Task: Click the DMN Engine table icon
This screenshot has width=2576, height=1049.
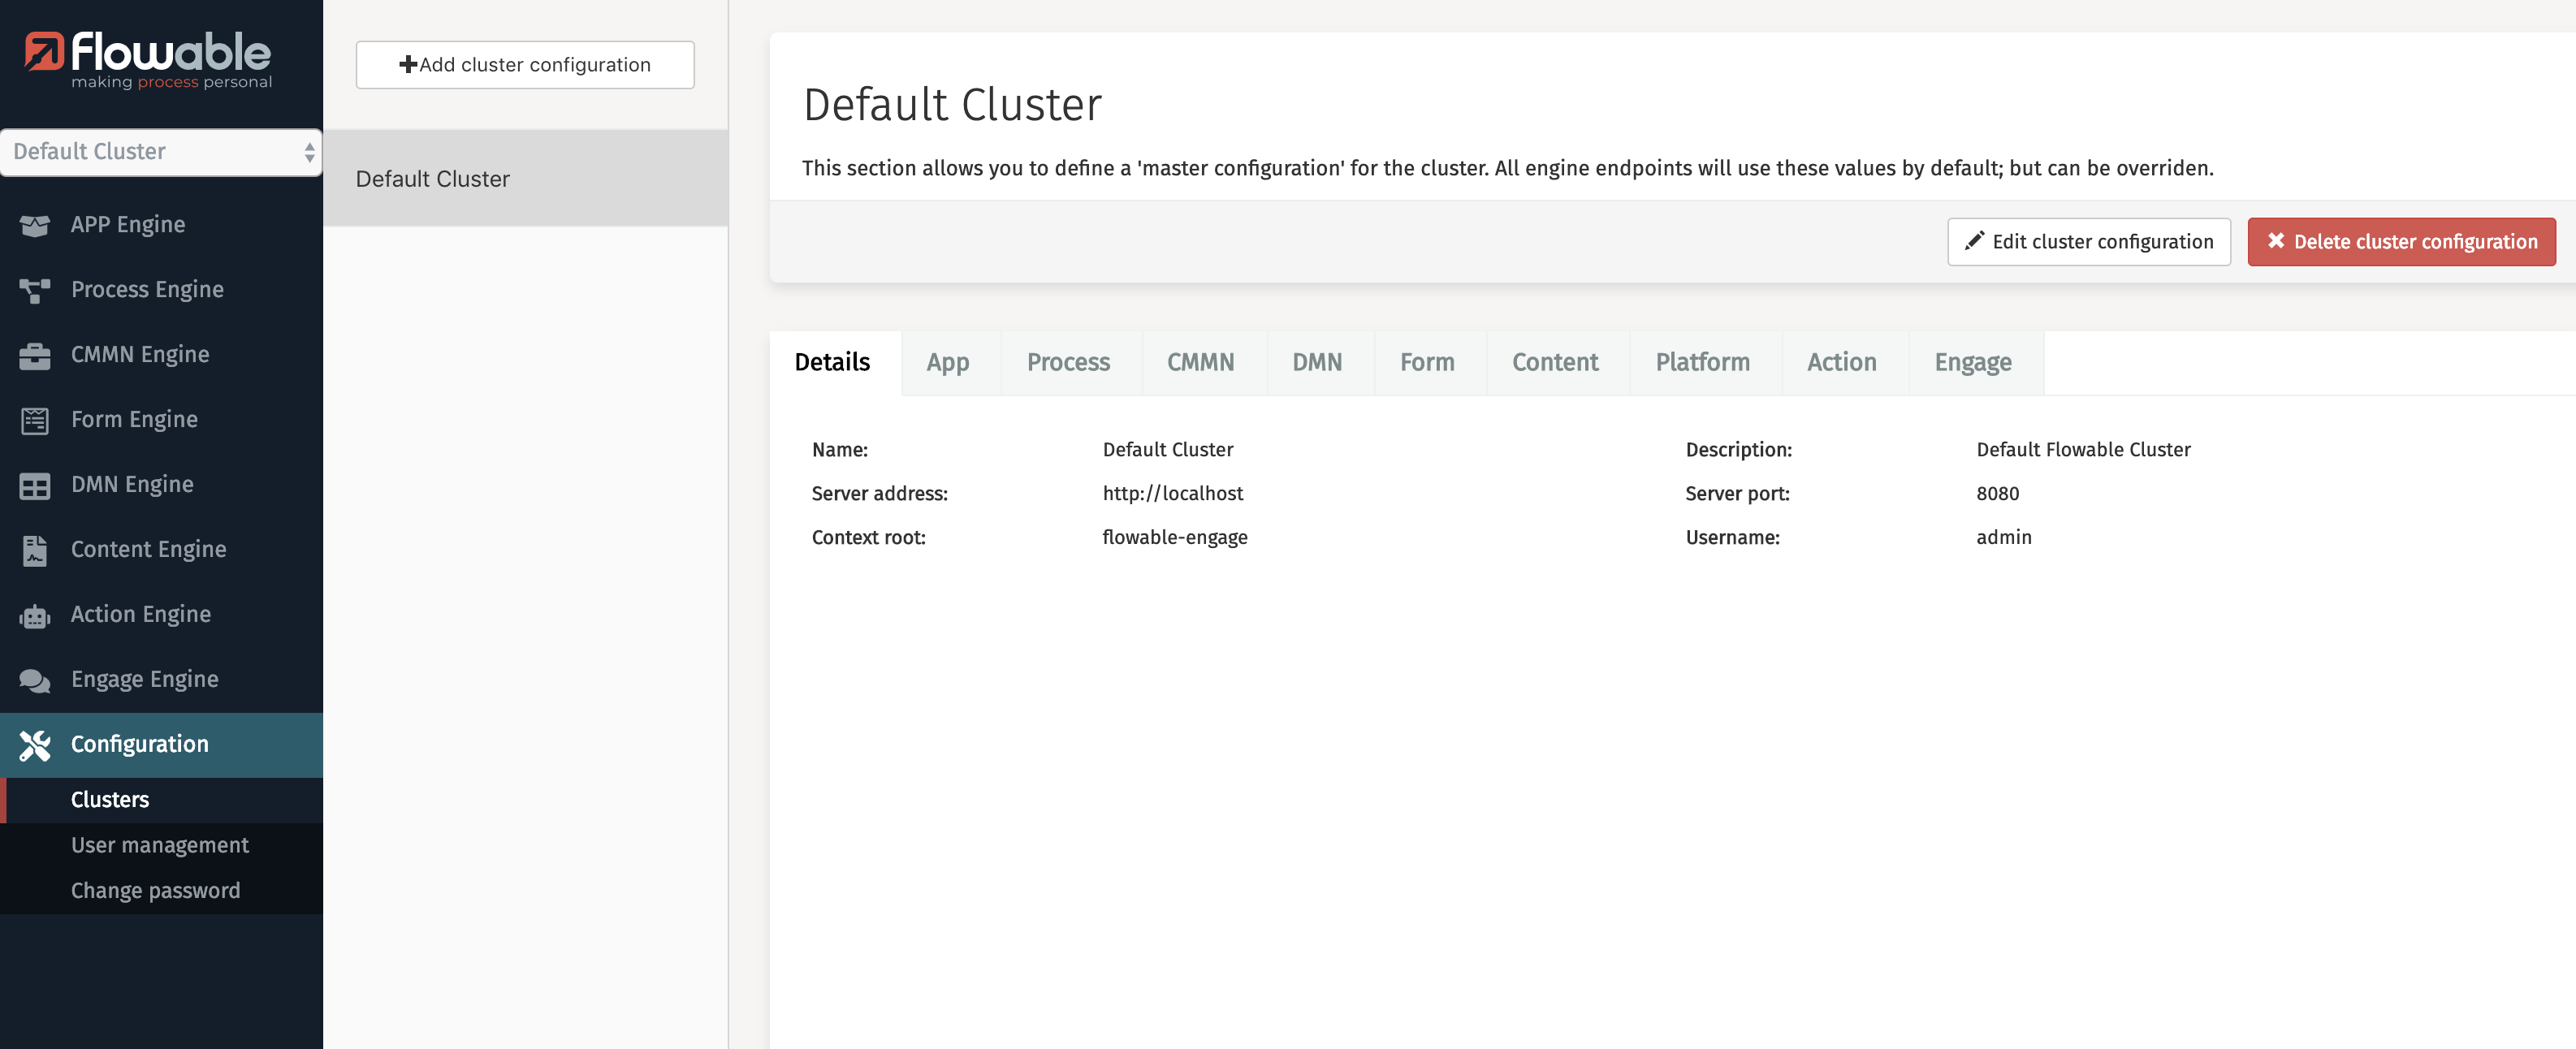Action: point(34,486)
